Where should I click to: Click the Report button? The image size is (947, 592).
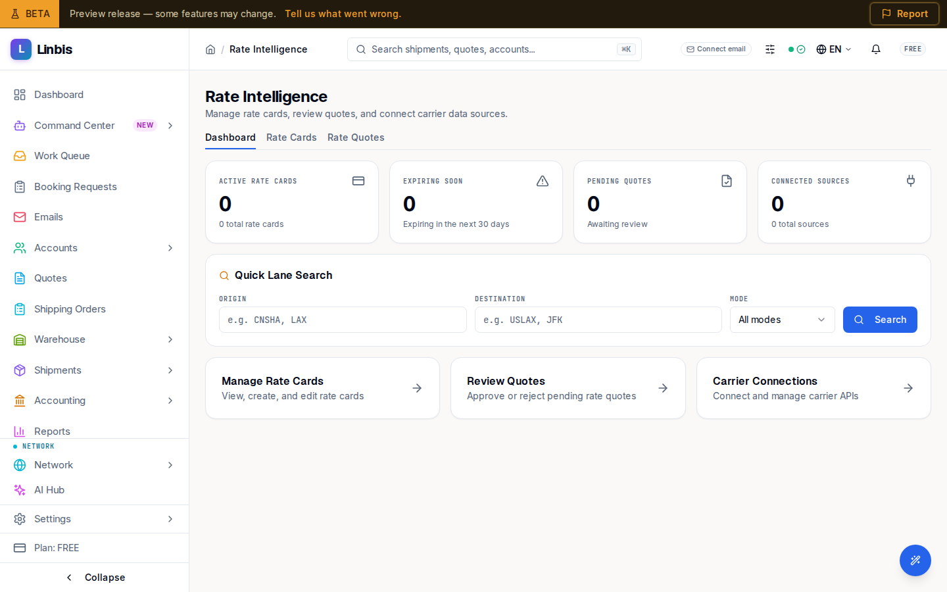[904, 14]
